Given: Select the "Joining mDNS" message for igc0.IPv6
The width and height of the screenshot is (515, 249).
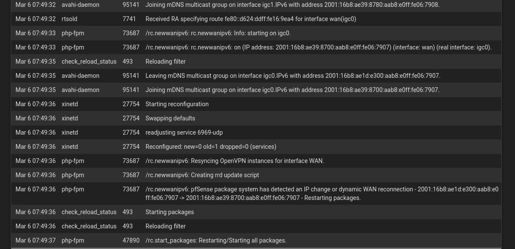Looking at the screenshot, I should (292, 90).
